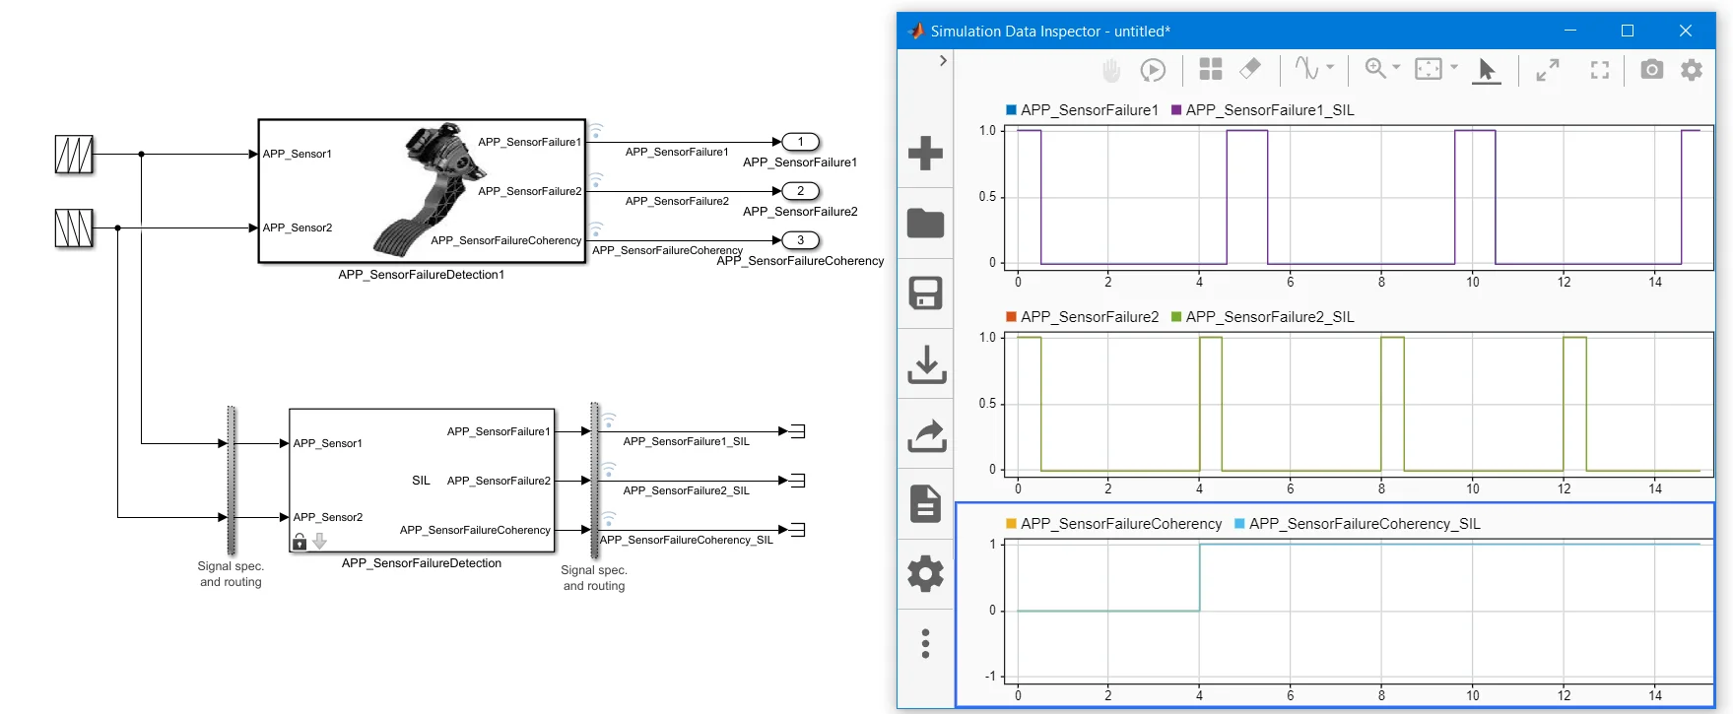Click the plus icon to add a new run

(x=925, y=153)
